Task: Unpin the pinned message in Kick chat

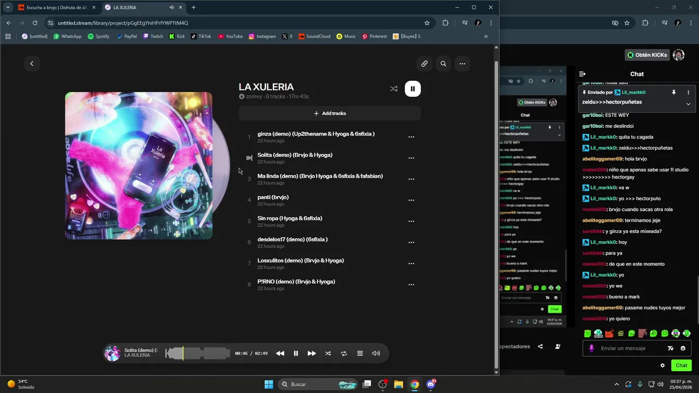Action: pos(674,93)
